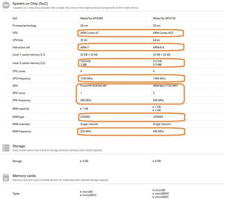Select the 1300 MHz CPU frequency value
Image resolution: width=225 pixels, height=199 pixels.
coord(159,78)
